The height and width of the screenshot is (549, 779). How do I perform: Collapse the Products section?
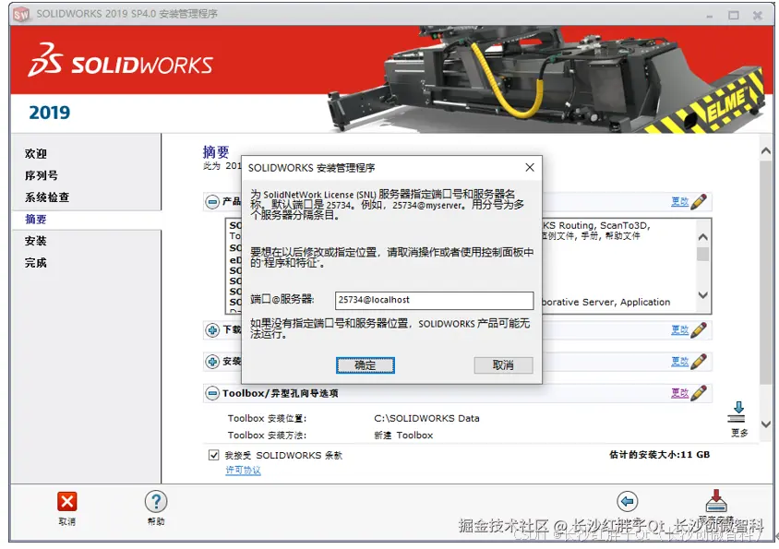point(212,202)
